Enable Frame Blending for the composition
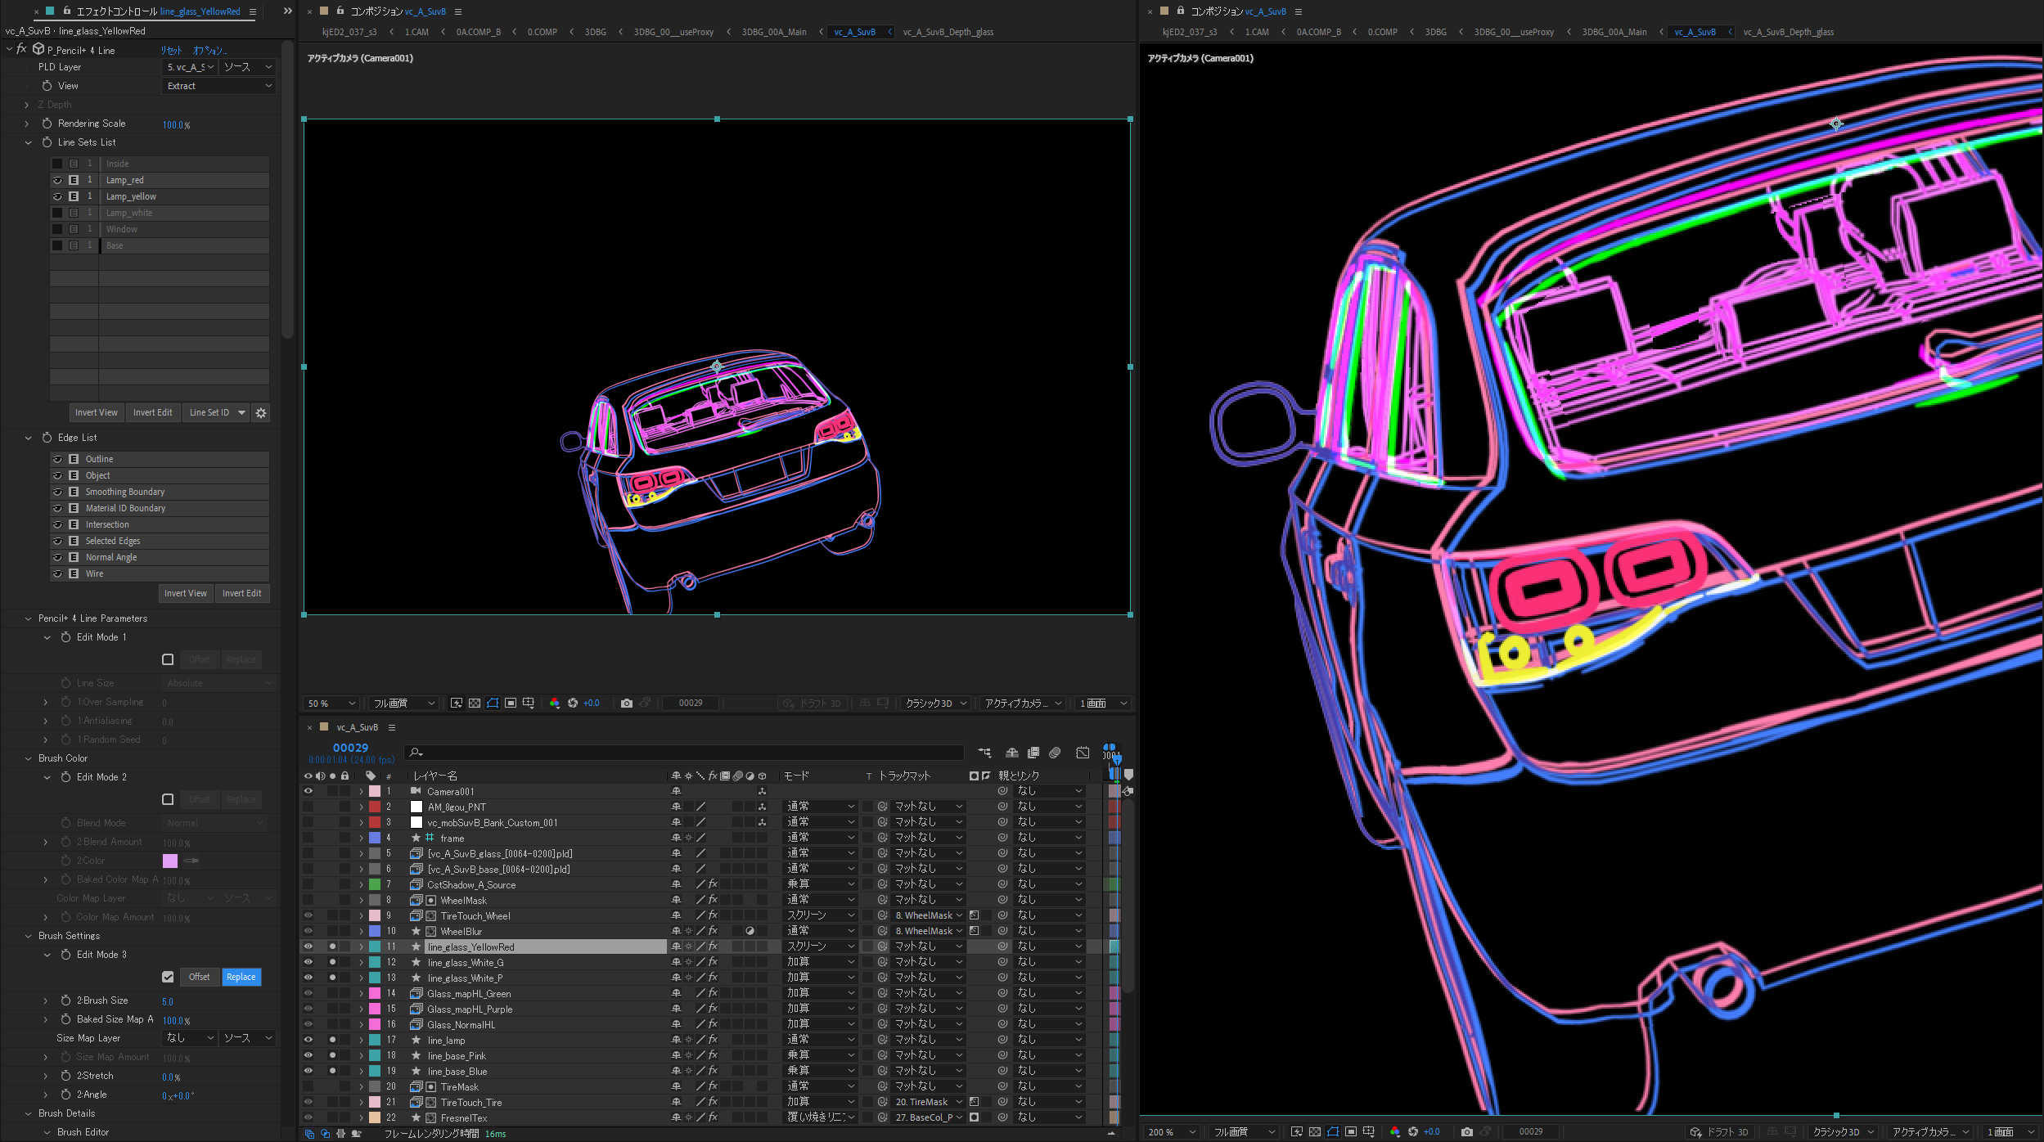Screen dimensions: 2044x1142 [x=1033, y=753]
